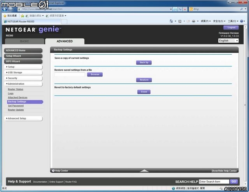
Task: Click the page vertical scrollbar
Action: [245, 105]
